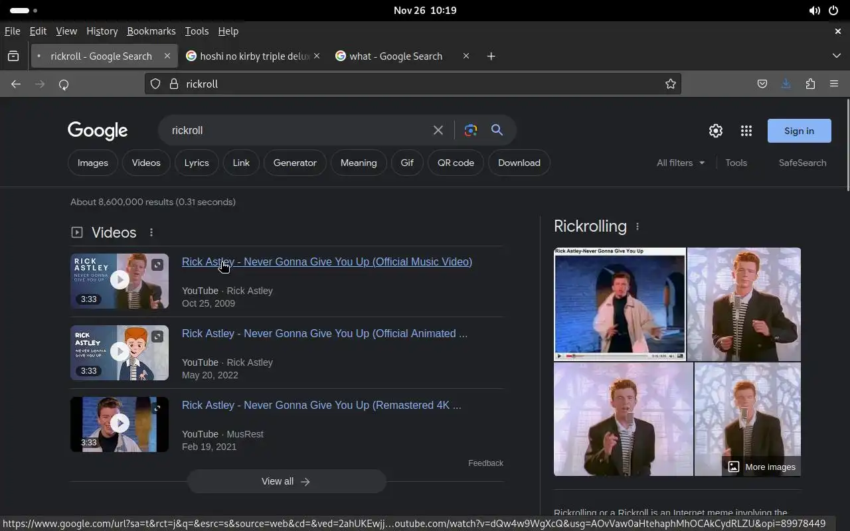Play the Remastered 4K video thumbnail
Screen dimensions: 850x531
[x=120, y=424]
